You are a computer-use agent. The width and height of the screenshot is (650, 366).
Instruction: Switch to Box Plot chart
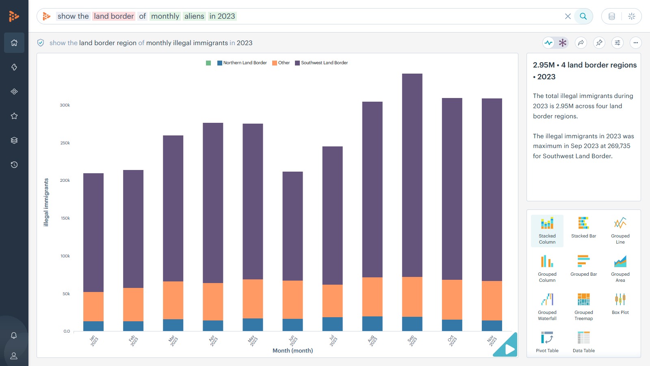[x=620, y=304]
